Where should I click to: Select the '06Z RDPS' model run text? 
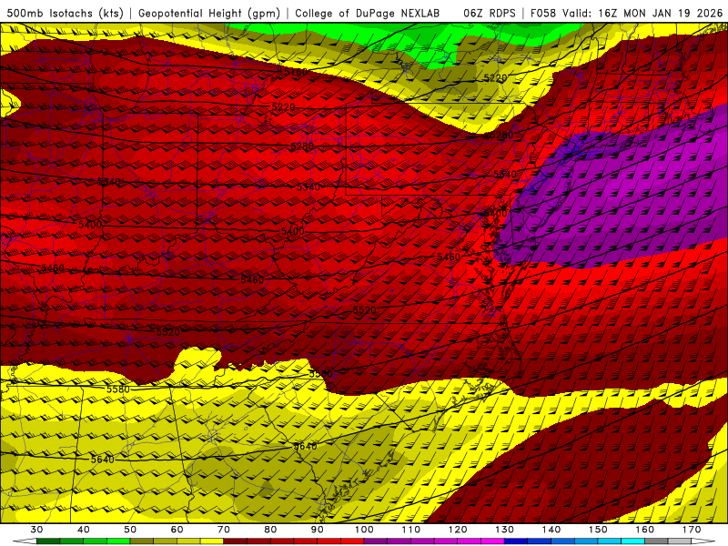click(x=490, y=13)
